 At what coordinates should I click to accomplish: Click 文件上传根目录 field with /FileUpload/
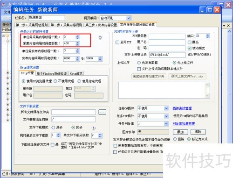click(167, 55)
